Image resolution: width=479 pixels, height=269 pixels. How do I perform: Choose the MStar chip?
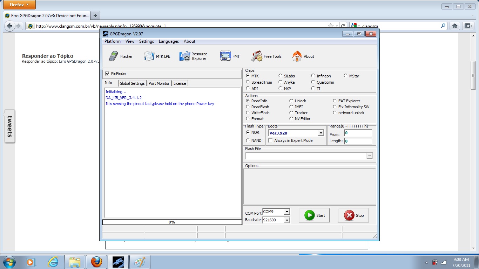[x=346, y=76]
